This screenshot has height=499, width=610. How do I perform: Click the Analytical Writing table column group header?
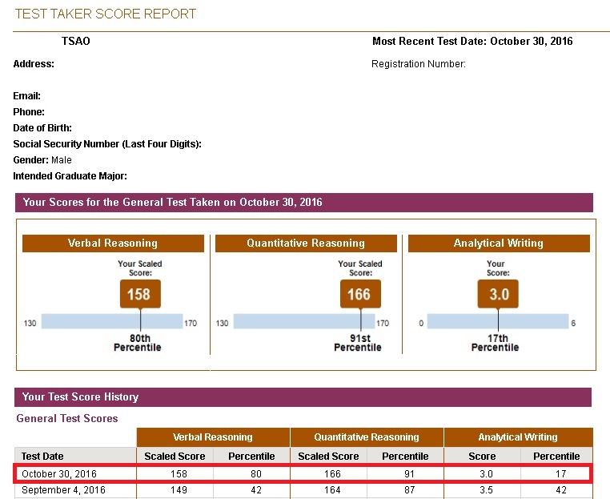pos(519,437)
